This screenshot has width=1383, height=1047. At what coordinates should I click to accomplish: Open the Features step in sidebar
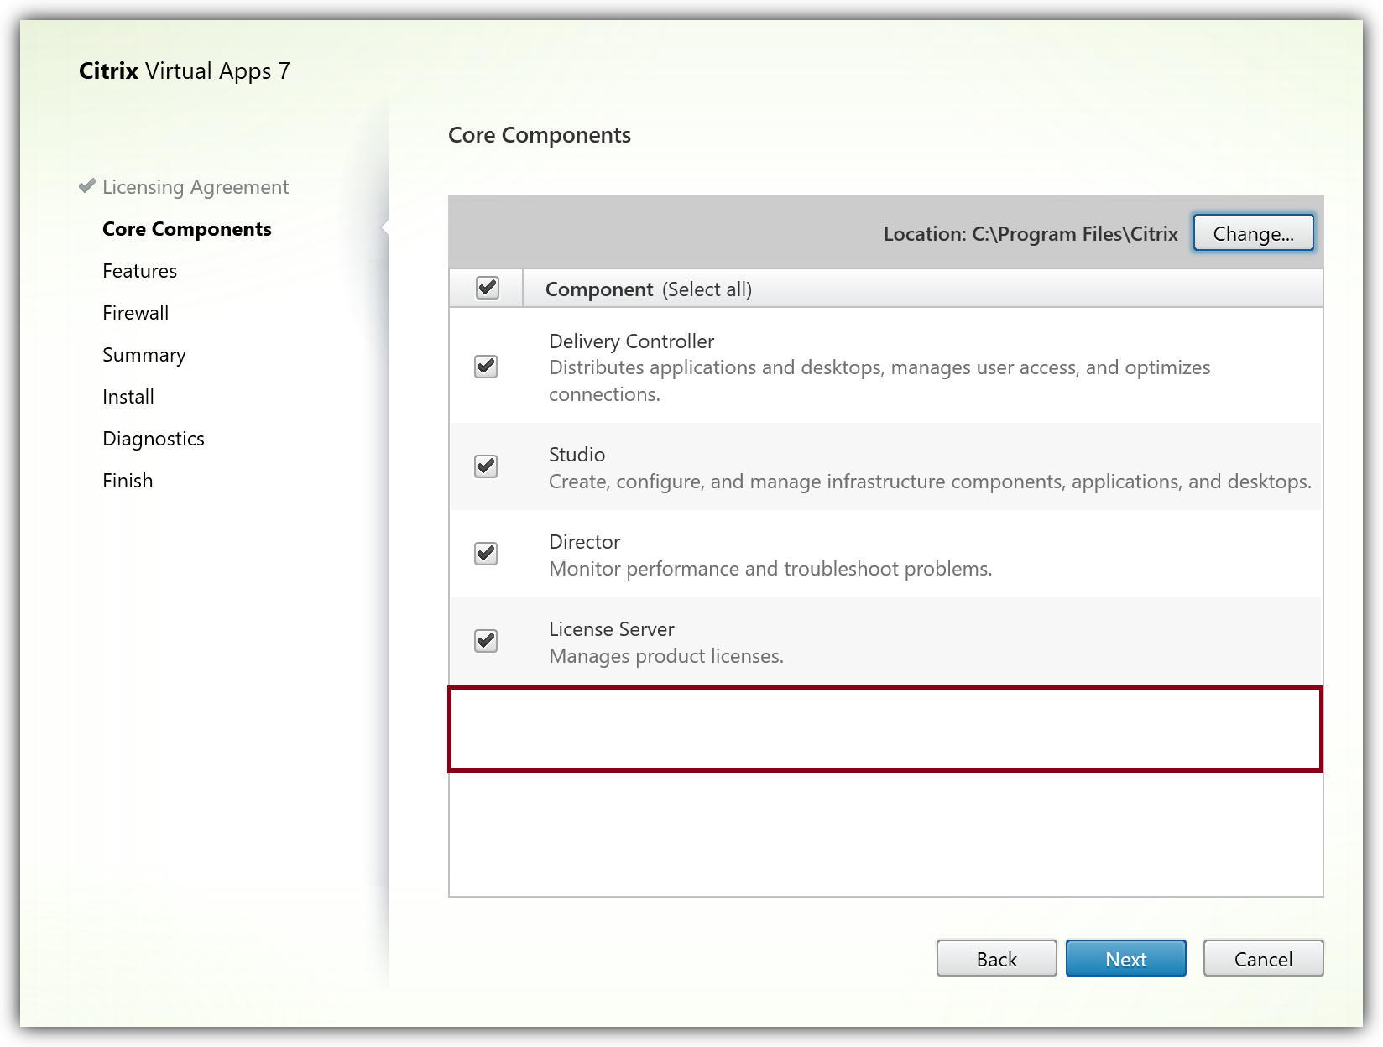pos(139,271)
